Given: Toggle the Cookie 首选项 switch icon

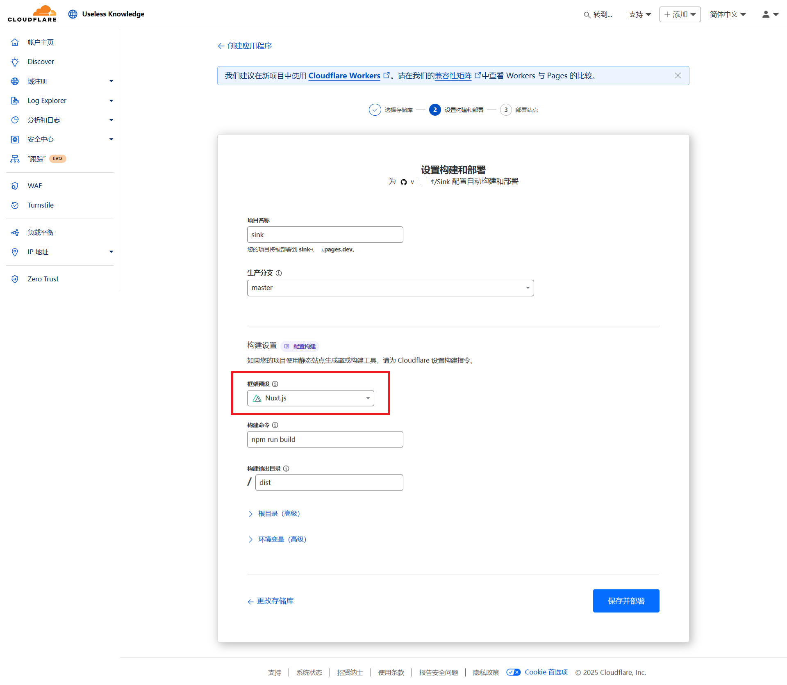Looking at the screenshot, I should point(513,672).
